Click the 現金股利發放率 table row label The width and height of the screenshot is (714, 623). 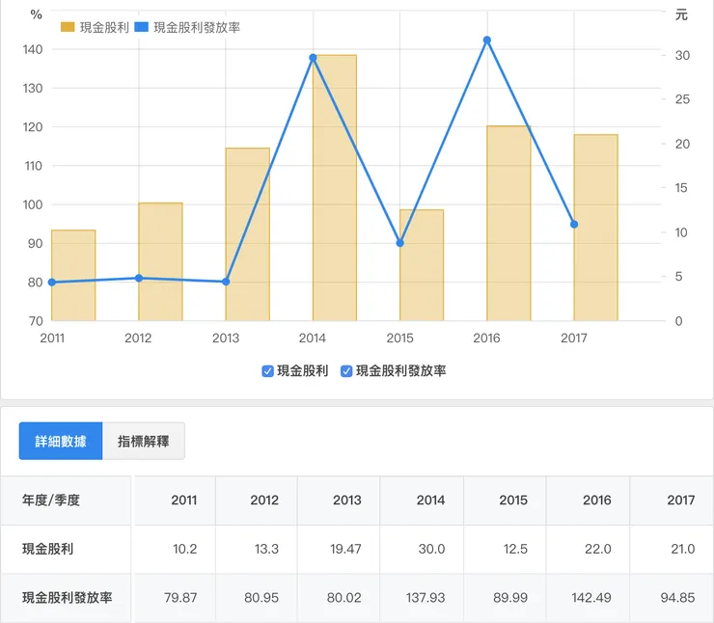pos(68,598)
